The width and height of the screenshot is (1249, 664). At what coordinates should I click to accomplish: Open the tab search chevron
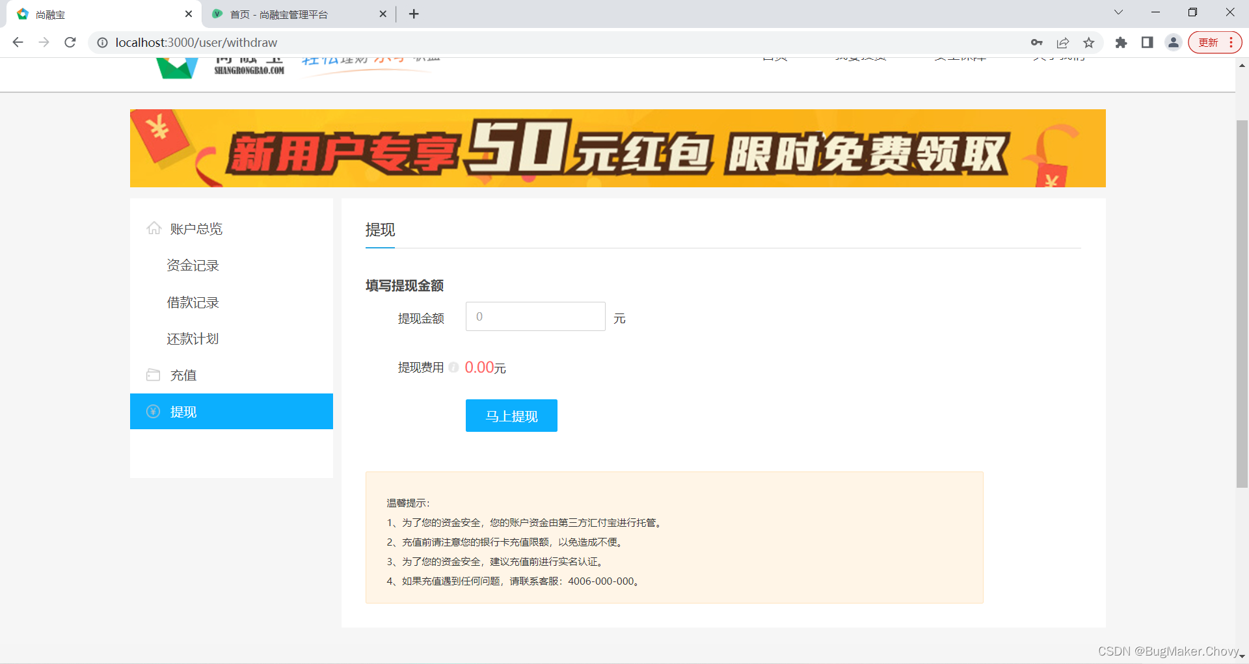tap(1118, 12)
